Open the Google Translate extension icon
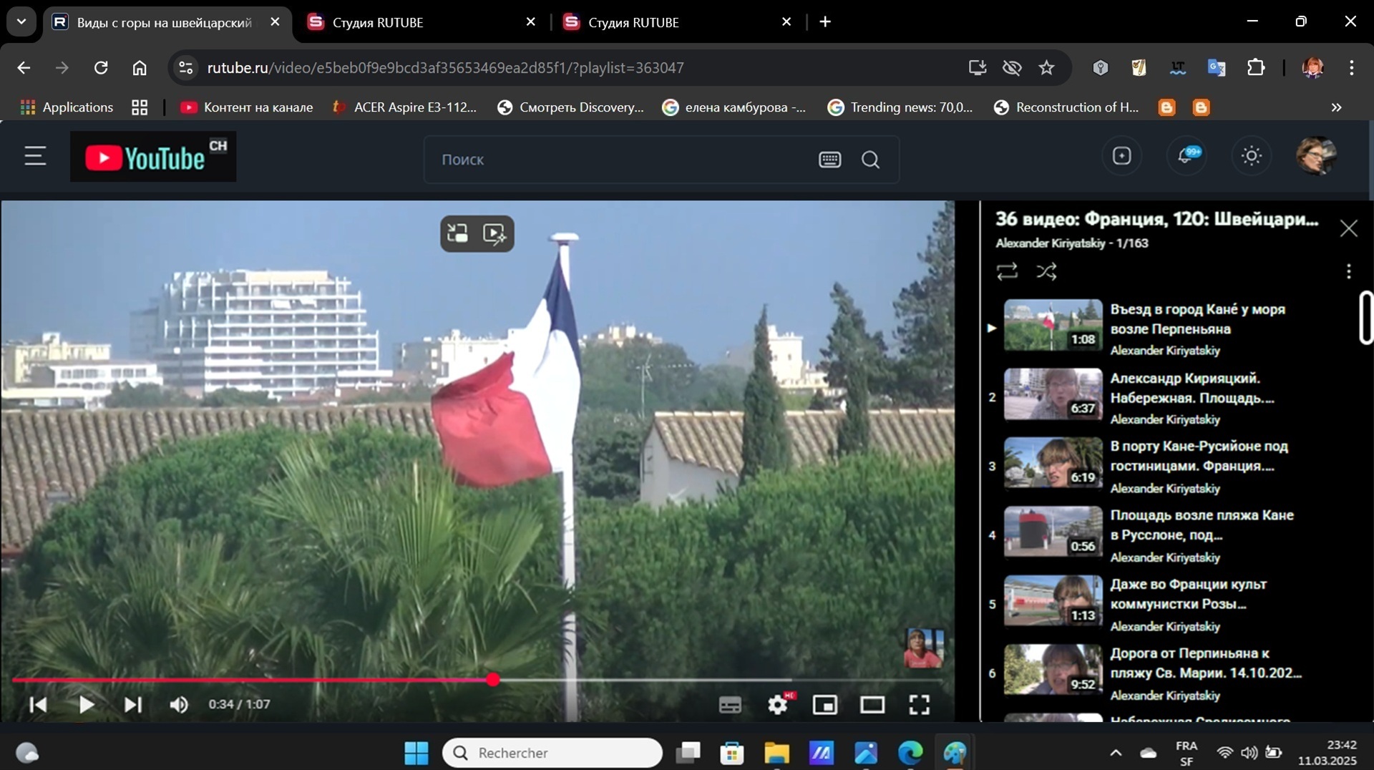Screen dimensions: 1374x770 click(x=1217, y=68)
